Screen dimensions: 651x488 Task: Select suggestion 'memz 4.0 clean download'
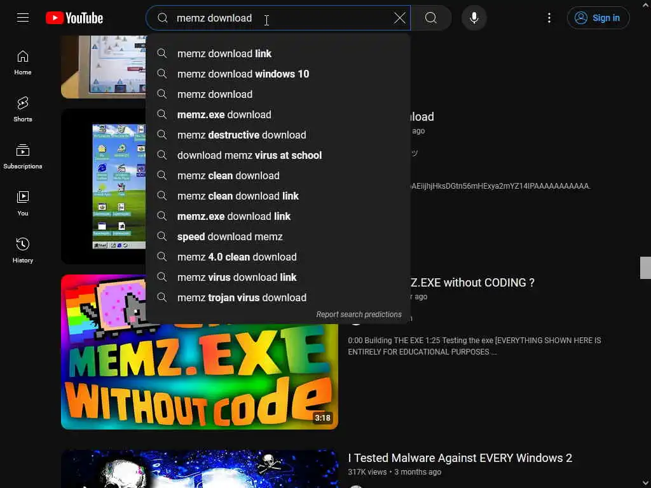point(278,257)
